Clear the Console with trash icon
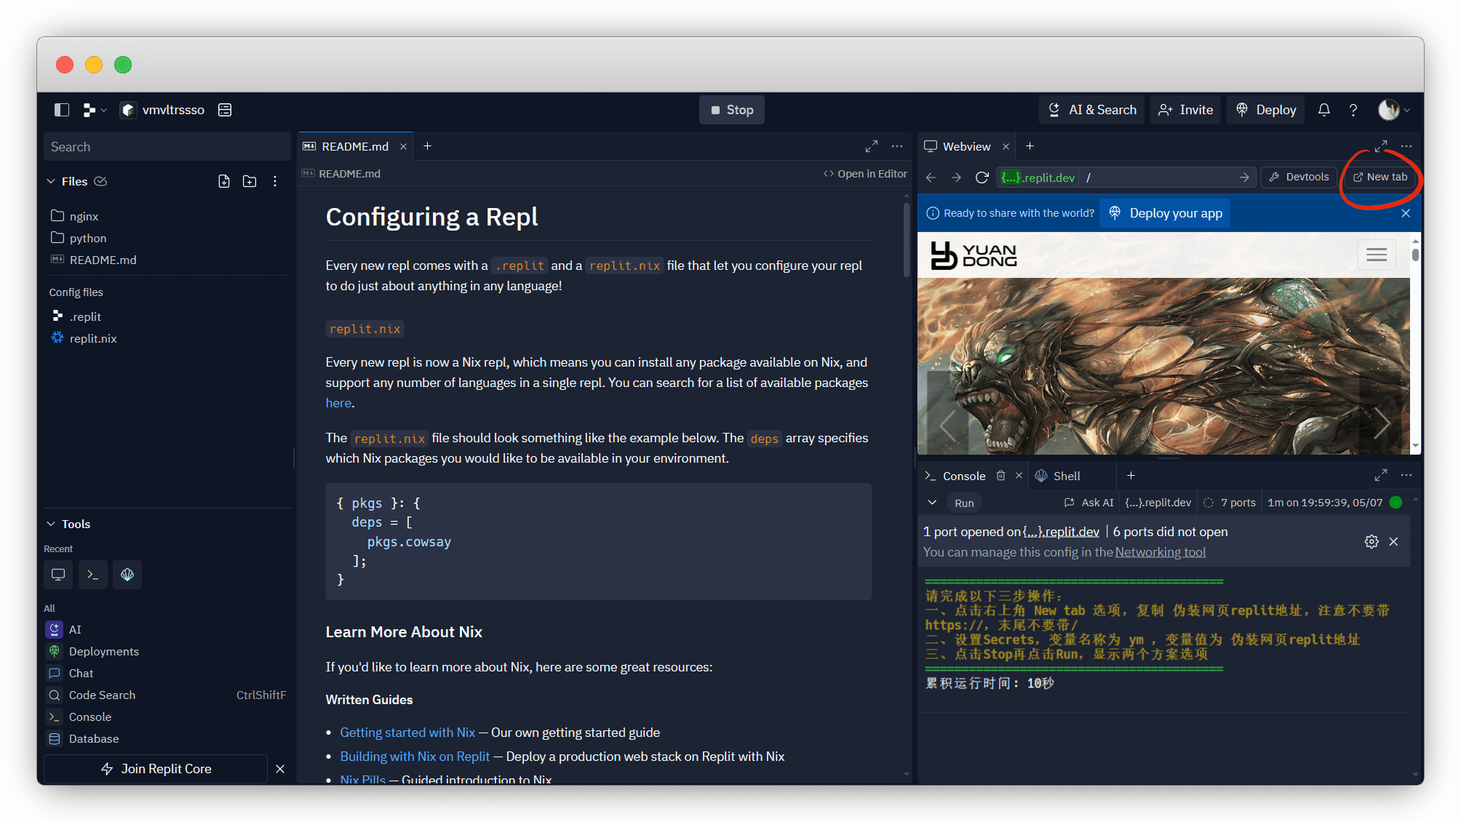Viewport: 1461px width, 822px height. point(1000,476)
